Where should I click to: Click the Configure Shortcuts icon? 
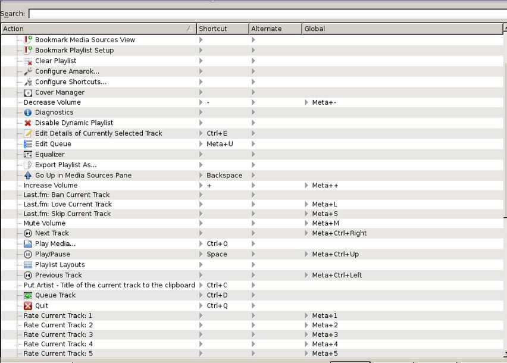[28, 82]
